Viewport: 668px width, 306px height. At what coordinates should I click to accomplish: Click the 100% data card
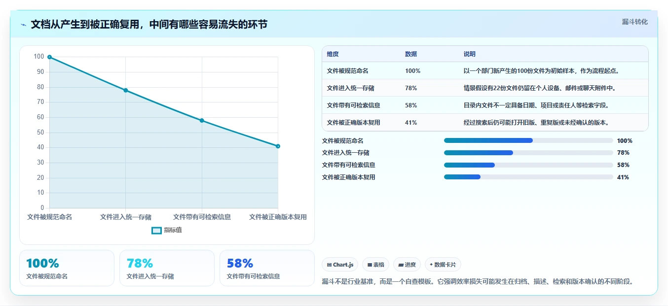[67, 268]
